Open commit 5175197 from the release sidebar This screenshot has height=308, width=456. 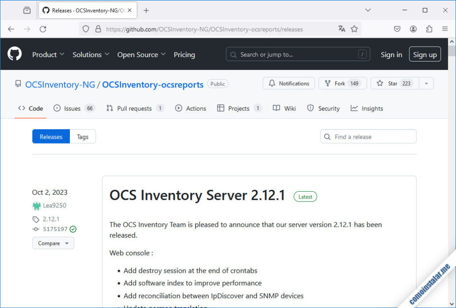click(55, 229)
